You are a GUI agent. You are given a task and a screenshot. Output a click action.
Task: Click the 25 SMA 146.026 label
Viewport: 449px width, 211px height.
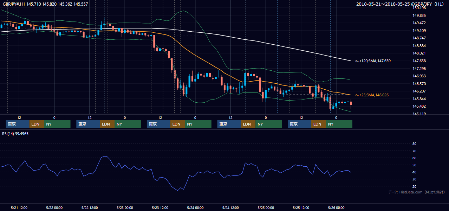click(x=372, y=95)
